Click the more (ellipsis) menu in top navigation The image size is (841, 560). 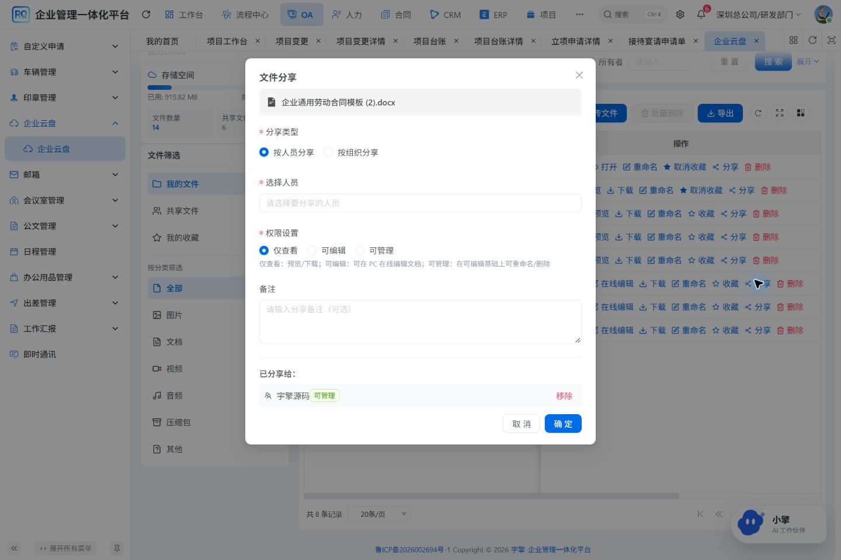(x=579, y=15)
